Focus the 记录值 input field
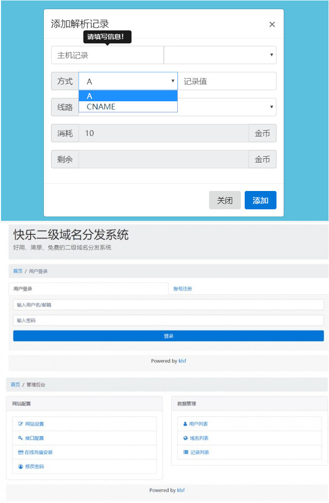The width and height of the screenshot is (329, 503). coord(226,81)
